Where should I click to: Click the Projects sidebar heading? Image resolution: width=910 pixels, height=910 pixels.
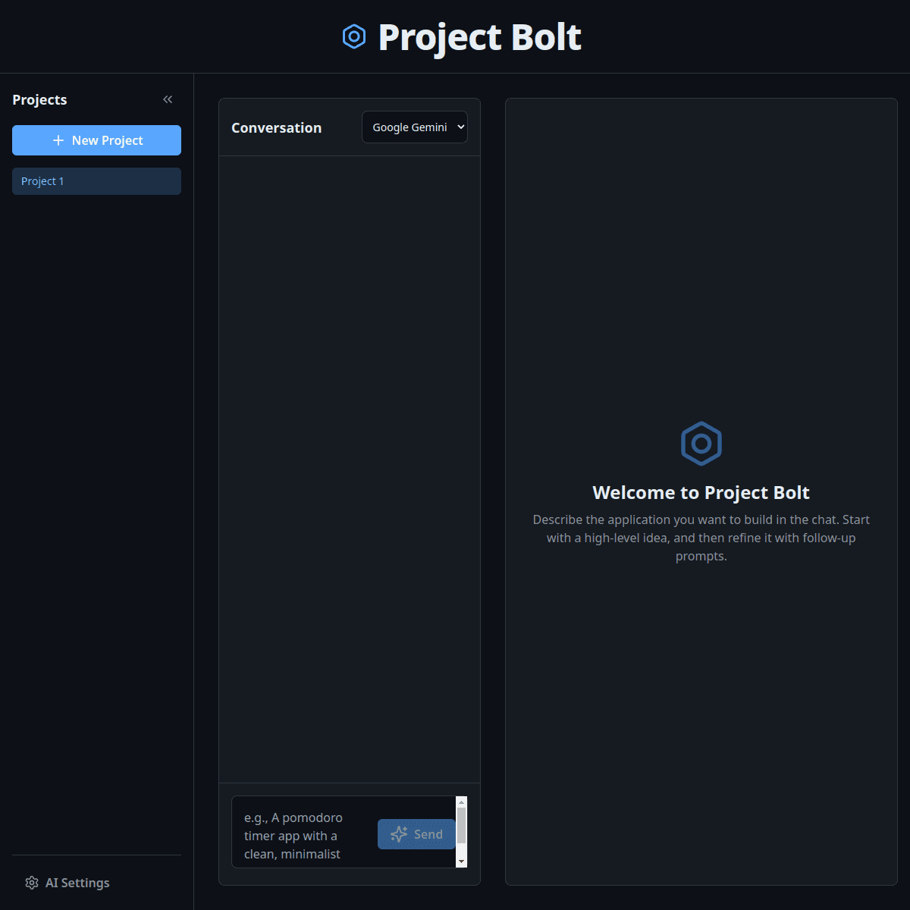39,99
